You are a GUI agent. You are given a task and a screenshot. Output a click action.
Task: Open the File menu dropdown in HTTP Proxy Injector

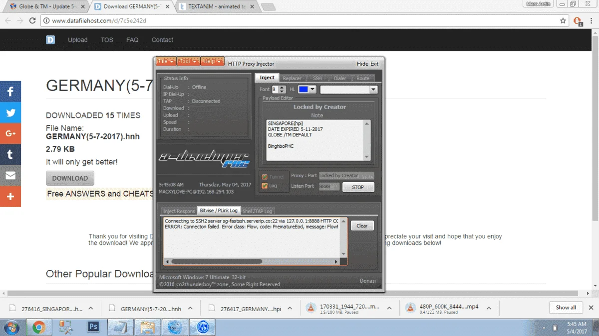point(166,61)
